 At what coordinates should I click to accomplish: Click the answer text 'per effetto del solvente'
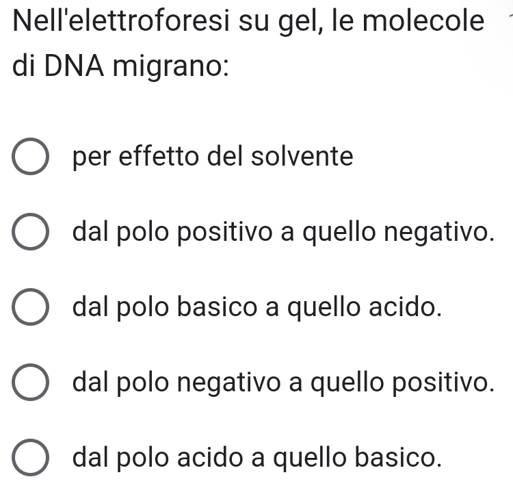coord(213,158)
